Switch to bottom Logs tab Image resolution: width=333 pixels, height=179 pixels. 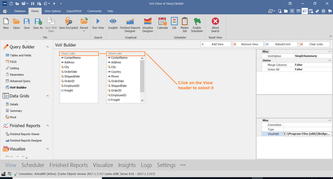pyautogui.click(x=146, y=165)
